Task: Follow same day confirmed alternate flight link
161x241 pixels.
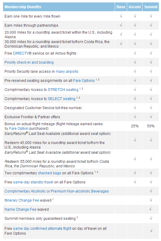Action: (x=42, y=229)
